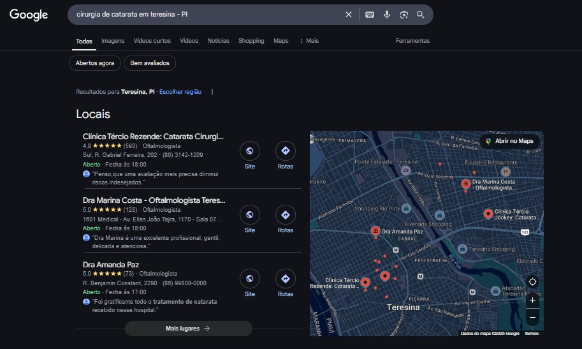Zoom in on the map
This screenshot has width=582, height=349.
[x=532, y=301]
